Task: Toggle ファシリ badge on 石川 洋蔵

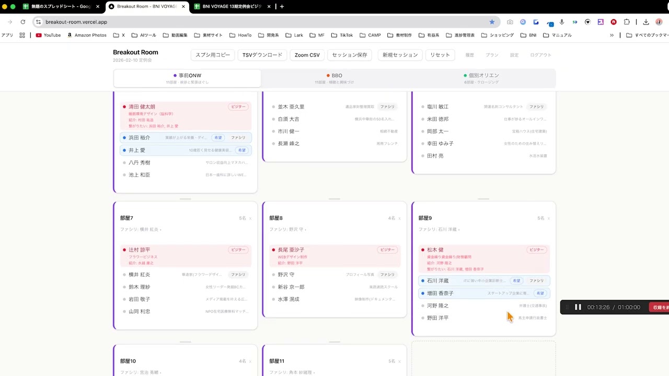Action: coord(537,281)
